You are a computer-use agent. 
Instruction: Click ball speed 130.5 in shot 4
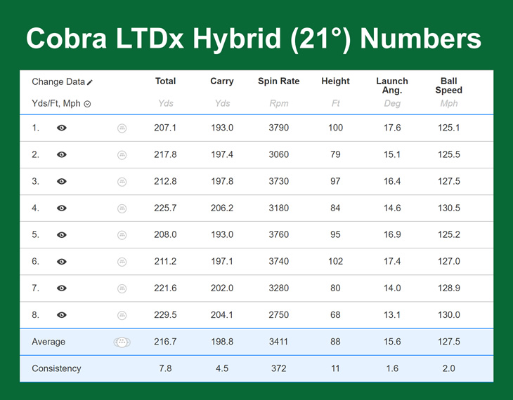[449, 208]
